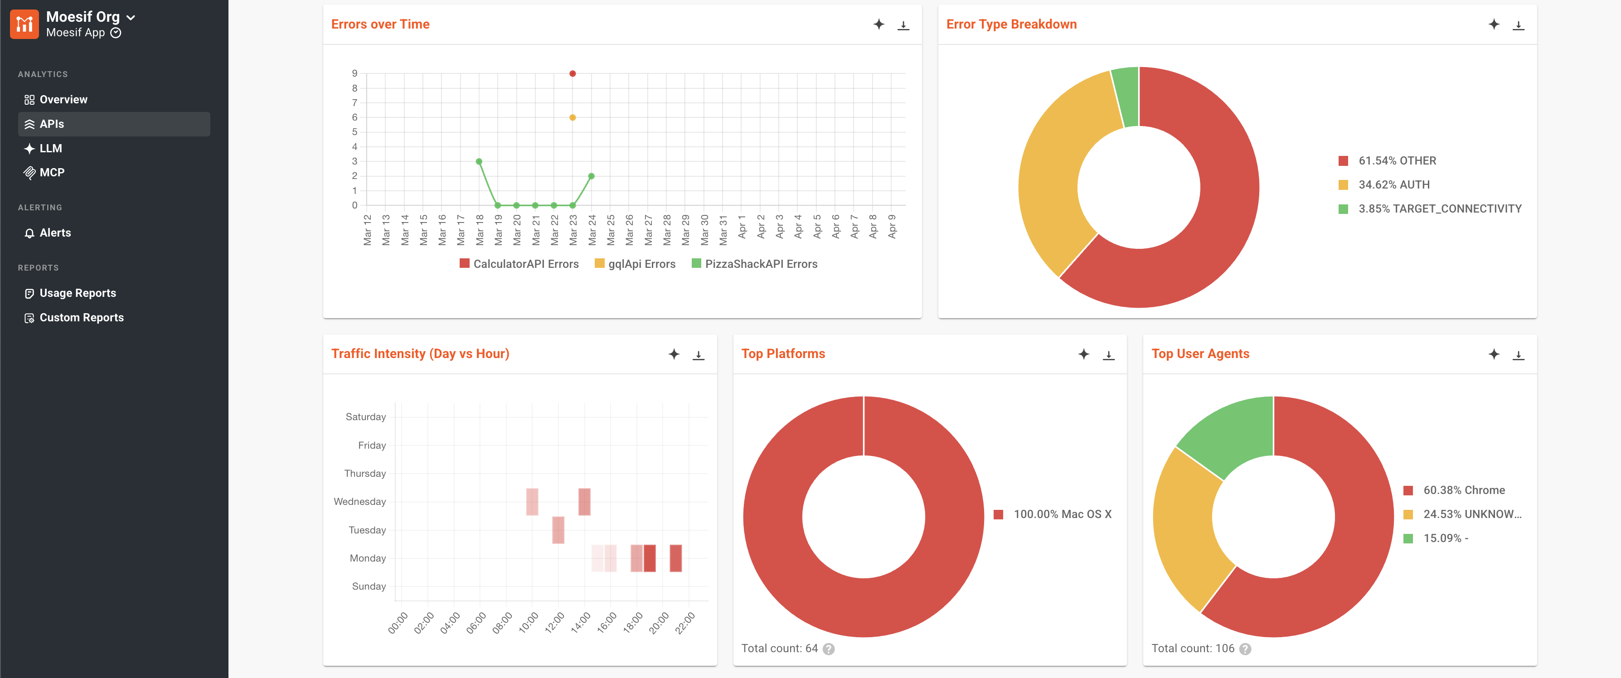
Task: Click the sparkle icon on Error Type Breakdown
Action: pos(1494,24)
